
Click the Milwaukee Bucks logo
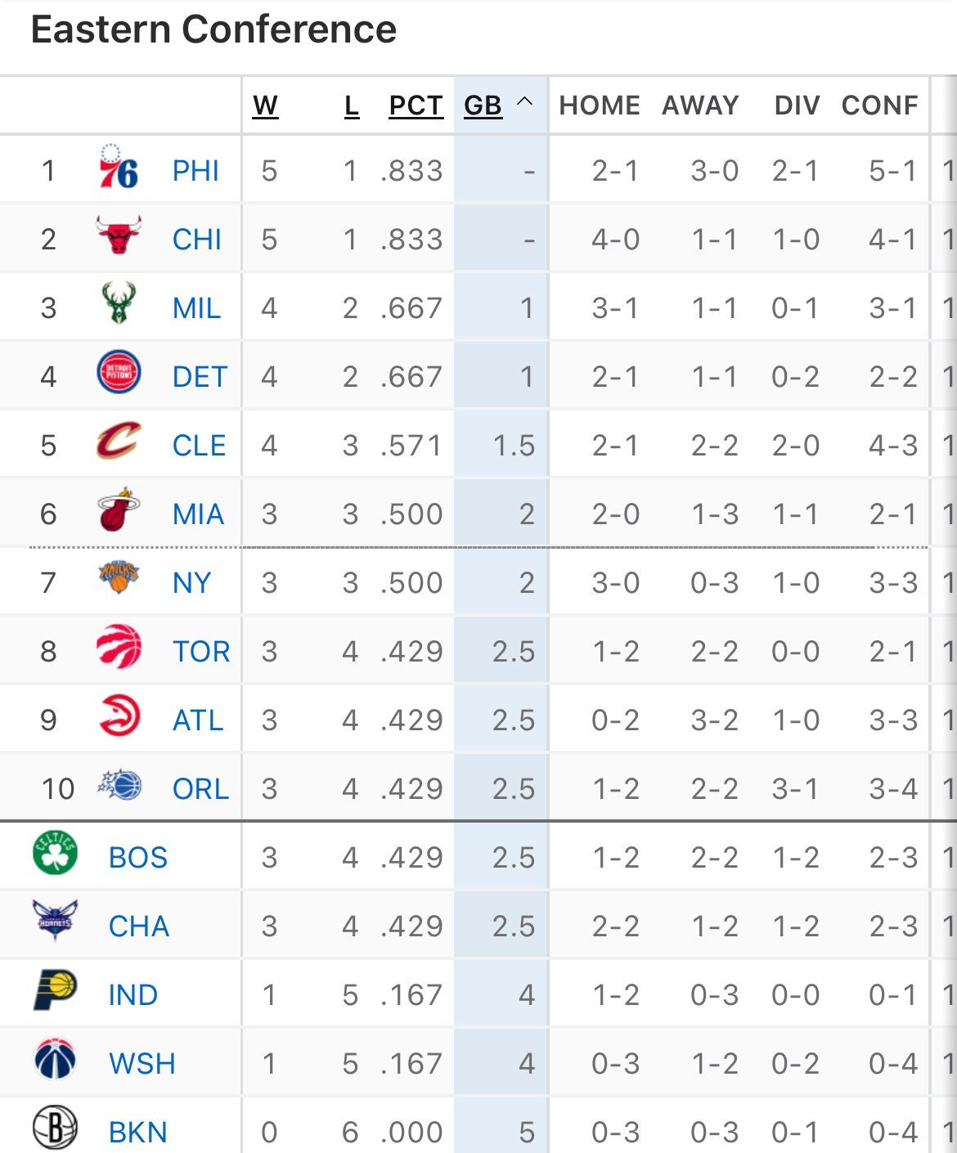pos(119,303)
